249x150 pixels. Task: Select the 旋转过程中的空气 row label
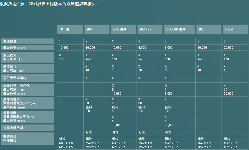click(x=28, y=90)
